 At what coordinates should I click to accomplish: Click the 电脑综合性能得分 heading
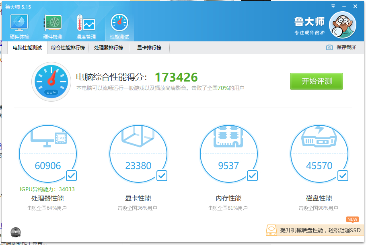click(112, 77)
